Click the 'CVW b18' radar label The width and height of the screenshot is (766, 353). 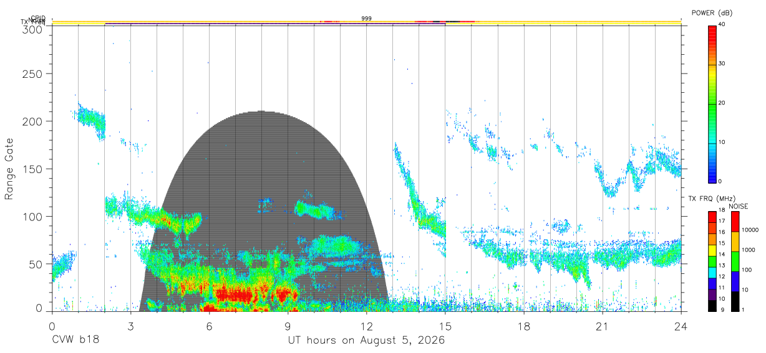[75, 341]
